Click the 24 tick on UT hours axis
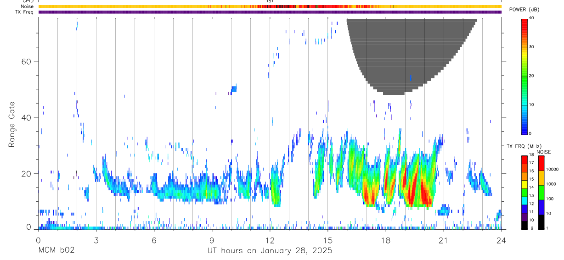The image size is (564, 260). pyautogui.click(x=502, y=240)
